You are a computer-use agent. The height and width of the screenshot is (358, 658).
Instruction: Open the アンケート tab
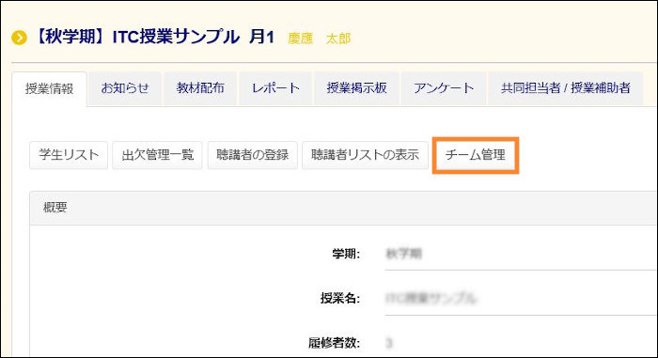444,88
